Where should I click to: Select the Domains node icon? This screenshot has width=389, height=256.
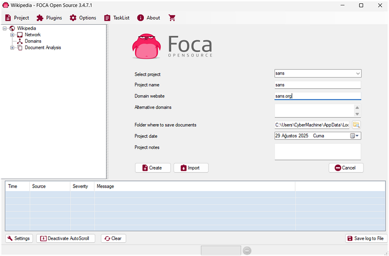pos(20,41)
